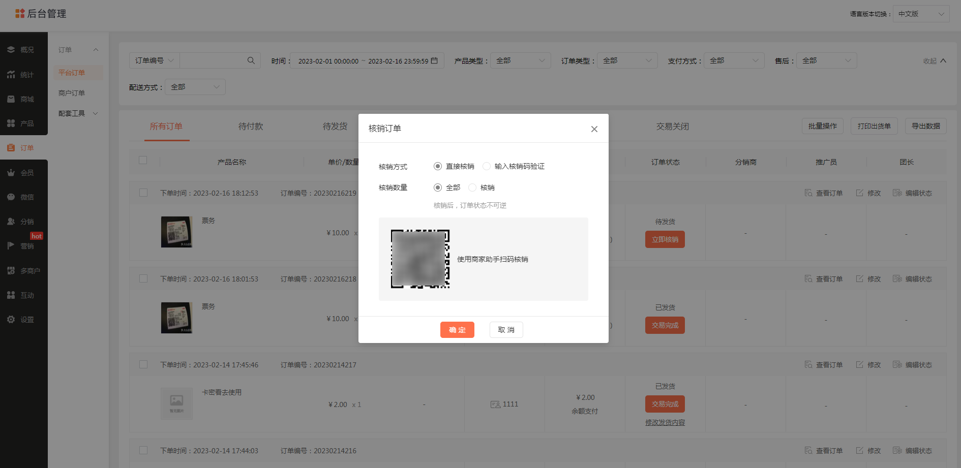
Task: Click 修改 edit icon for order 20230216219
Action: pyautogui.click(x=860, y=193)
